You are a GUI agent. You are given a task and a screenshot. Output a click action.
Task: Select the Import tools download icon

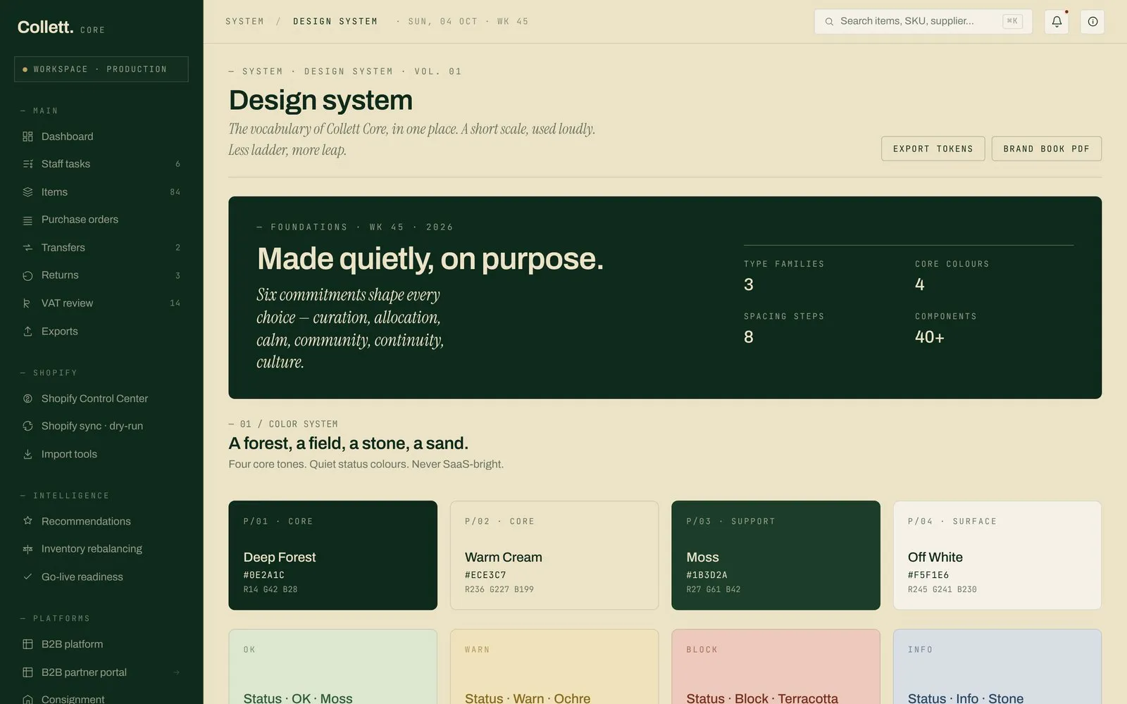(27, 454)
